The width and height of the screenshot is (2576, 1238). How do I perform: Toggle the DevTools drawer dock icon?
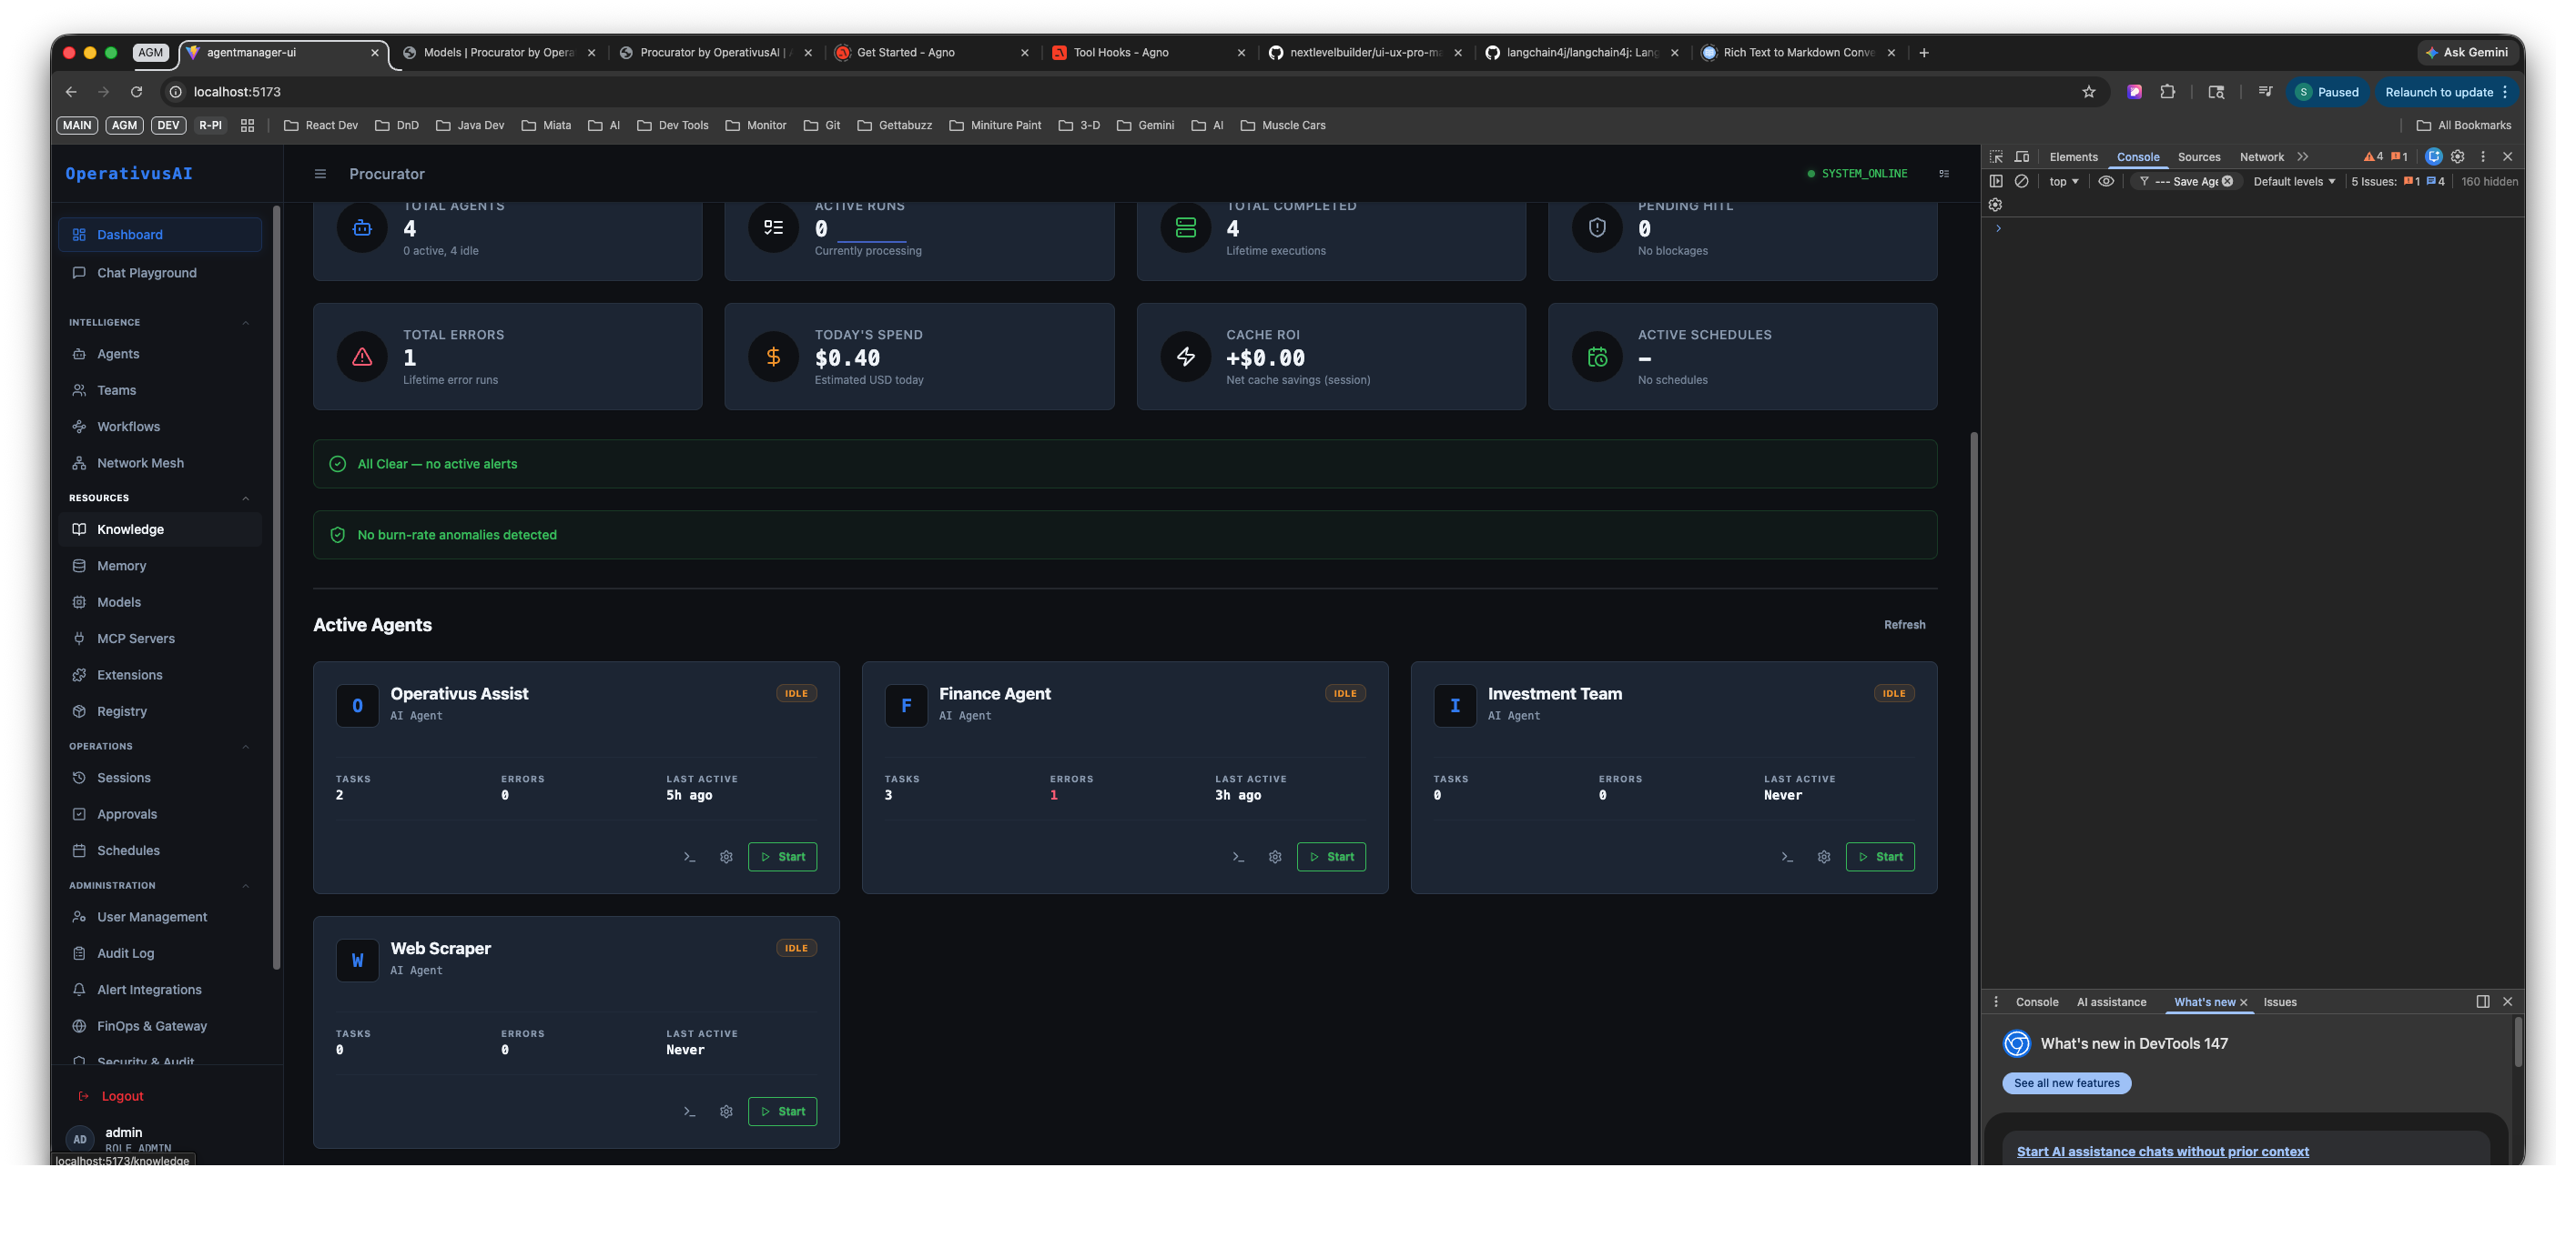pyautogui.click(x=2483, y=1002)
